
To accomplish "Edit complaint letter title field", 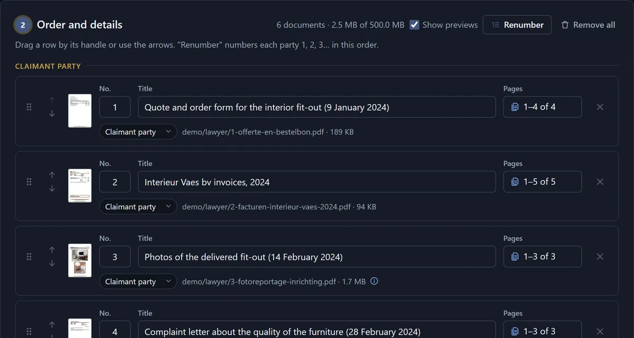I will point(316,330).
